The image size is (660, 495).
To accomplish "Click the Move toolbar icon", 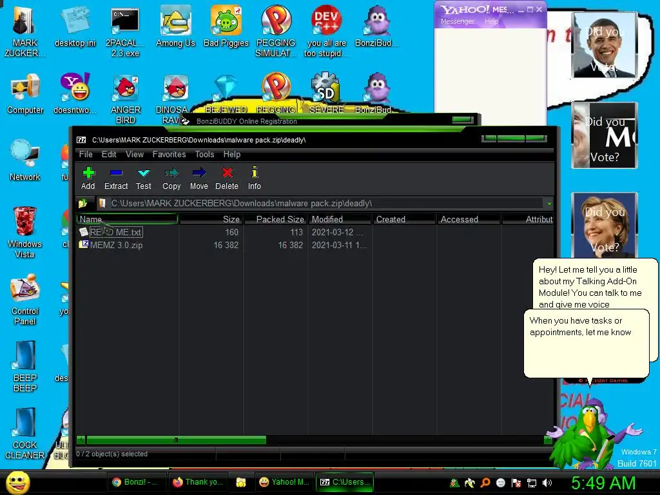I will [199, 178].
